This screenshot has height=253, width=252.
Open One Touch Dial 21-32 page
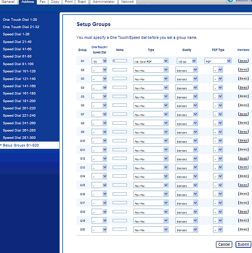[21, 27]
